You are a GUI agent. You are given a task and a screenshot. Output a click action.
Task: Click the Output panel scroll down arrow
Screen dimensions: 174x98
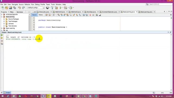pos(171,90)
